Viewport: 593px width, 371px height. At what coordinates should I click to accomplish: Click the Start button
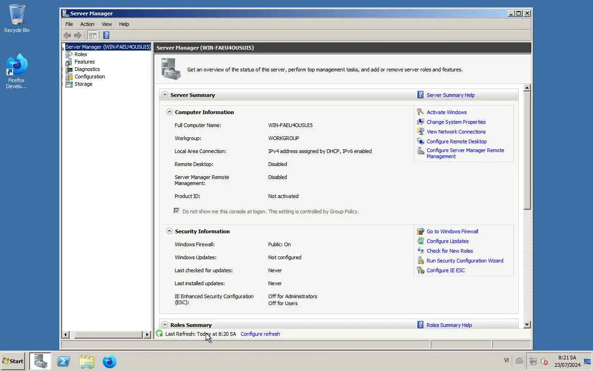[x=13, y=361]
